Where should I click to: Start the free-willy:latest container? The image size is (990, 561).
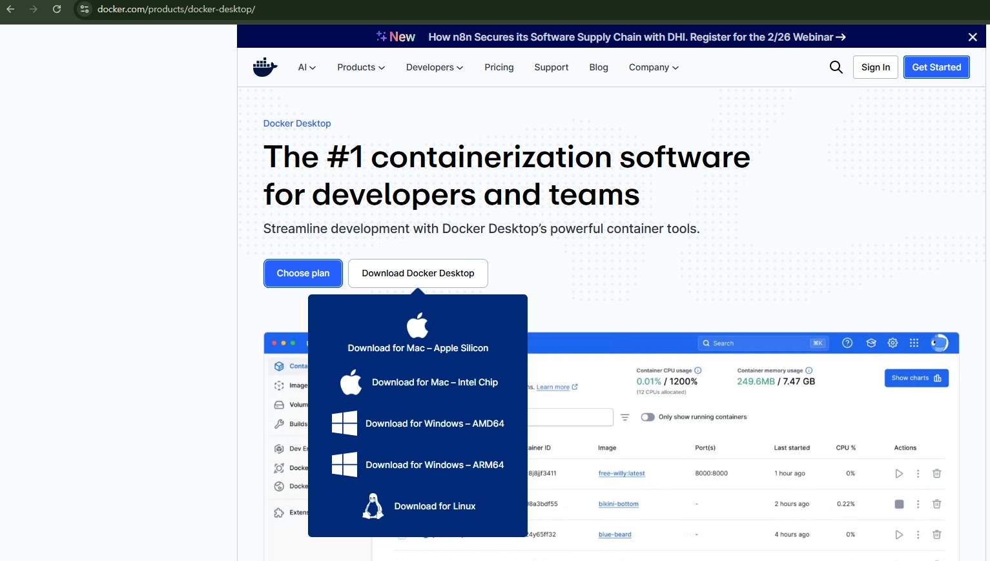pos(899,474)
